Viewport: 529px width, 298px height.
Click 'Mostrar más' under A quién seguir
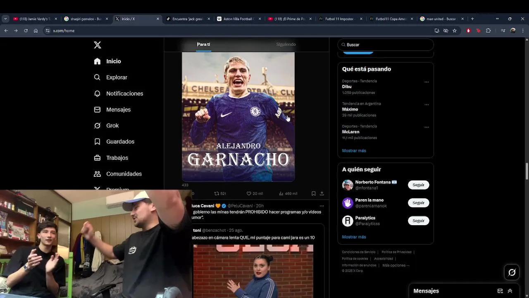(354, 237)
